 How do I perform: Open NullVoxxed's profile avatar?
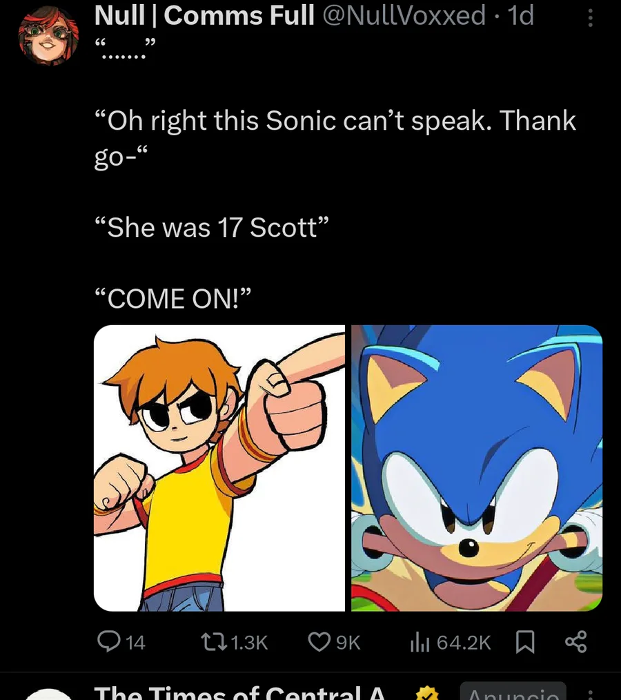[48, 35]
